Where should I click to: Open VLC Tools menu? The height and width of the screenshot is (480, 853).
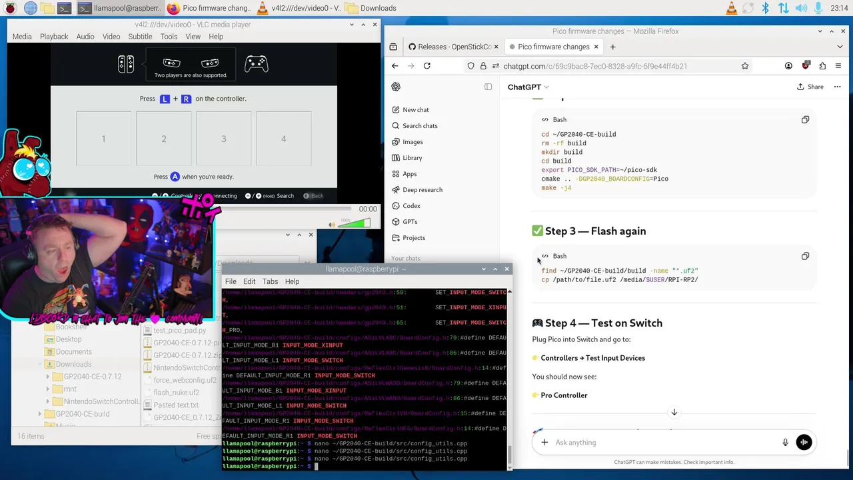(169, 37)
